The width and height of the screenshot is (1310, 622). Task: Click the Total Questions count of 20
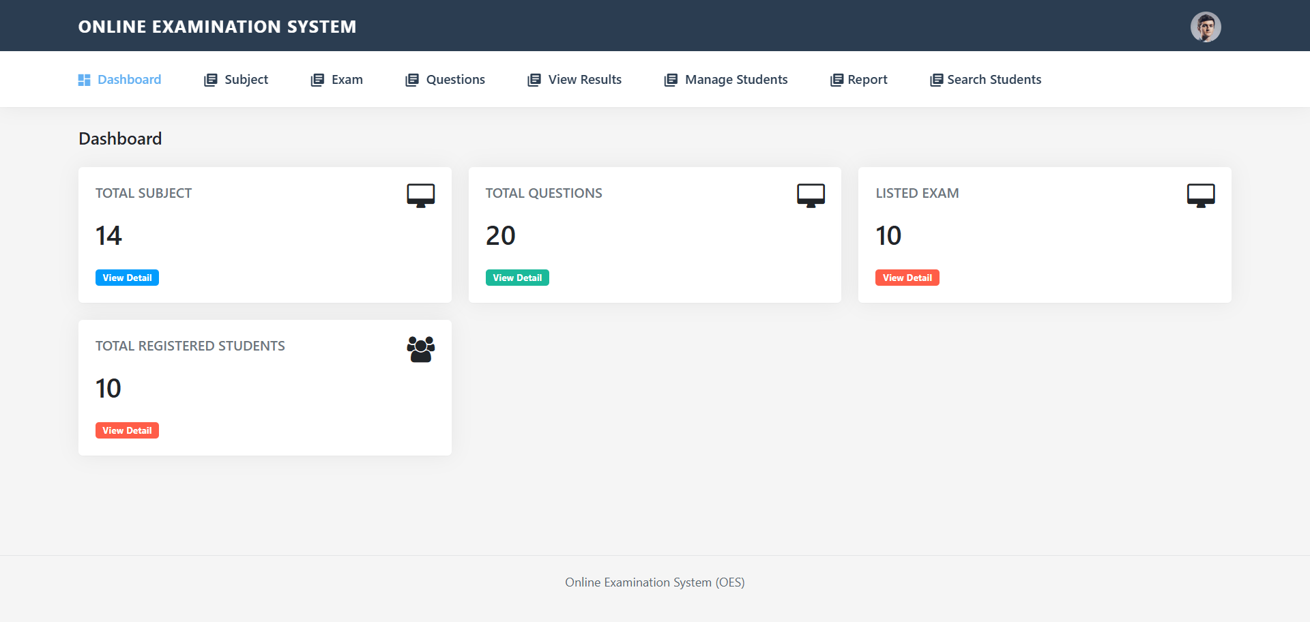500,236
